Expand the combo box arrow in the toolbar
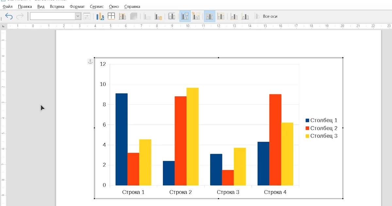The height and width of the screenshot is (206, 392). (x=78, y=15)
